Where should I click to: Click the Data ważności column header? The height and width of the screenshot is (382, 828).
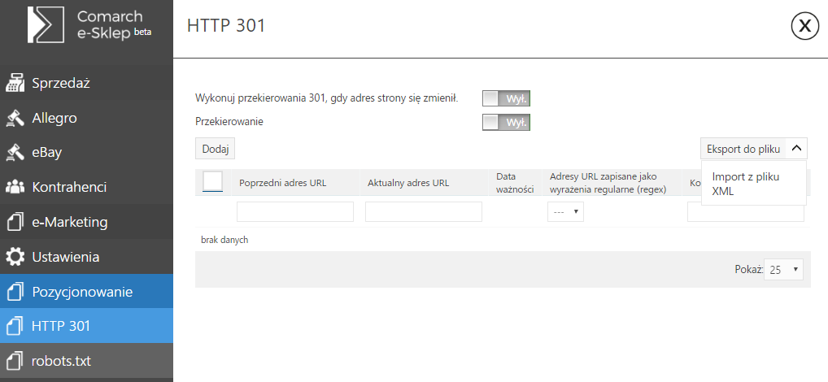515,183
